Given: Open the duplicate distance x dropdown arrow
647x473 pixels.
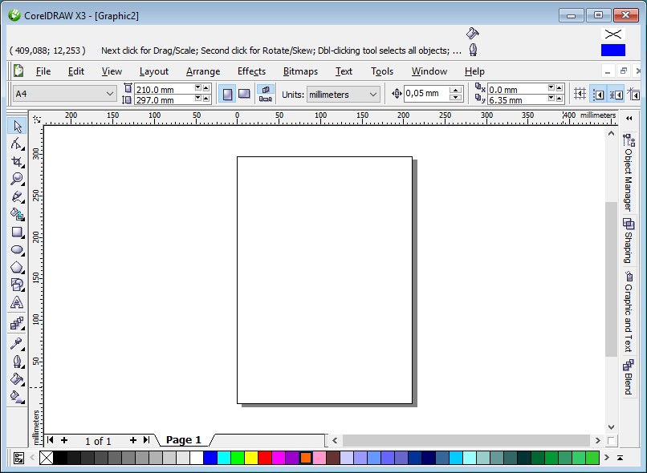Looking at the screenshot, I should (551, 87).
